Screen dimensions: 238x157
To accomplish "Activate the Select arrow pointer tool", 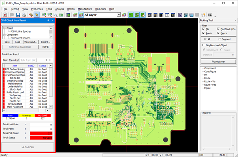I will click(37, 15).
